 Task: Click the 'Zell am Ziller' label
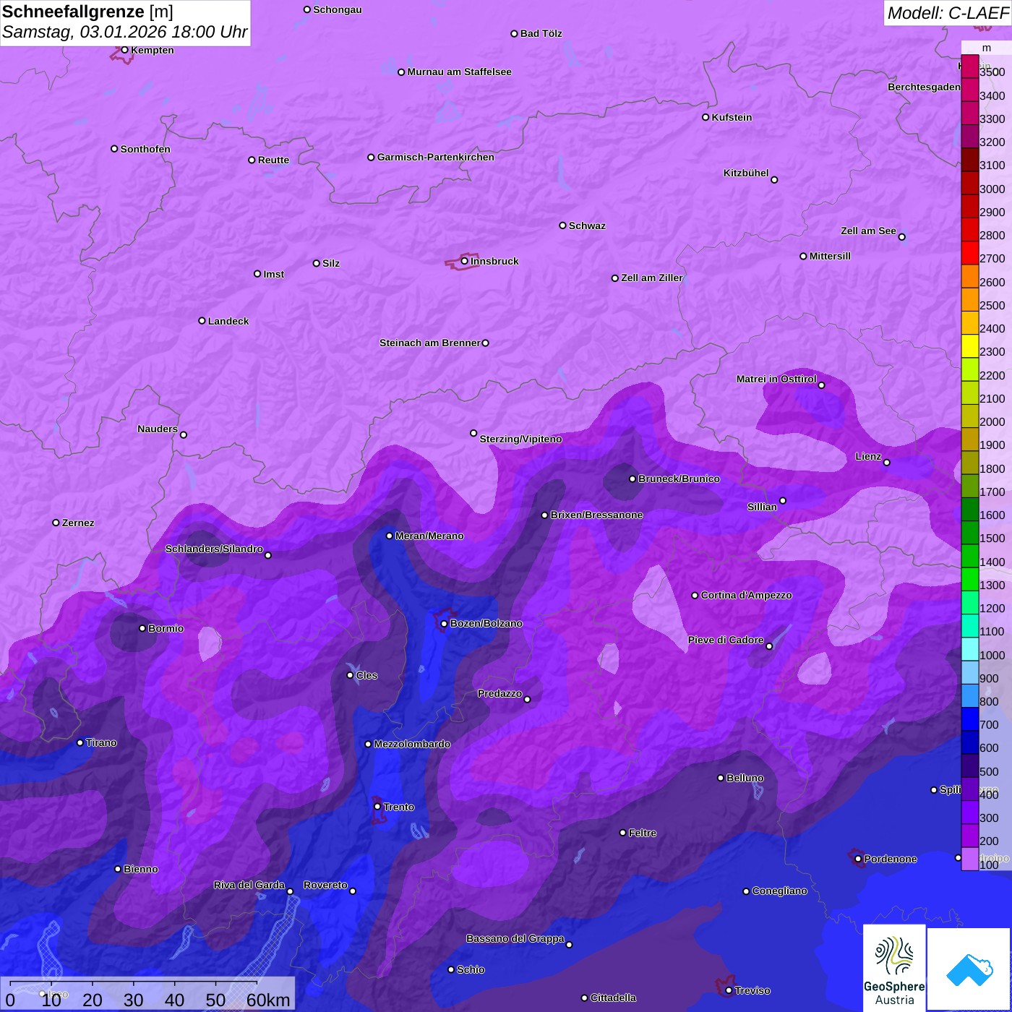pos(652,278)
